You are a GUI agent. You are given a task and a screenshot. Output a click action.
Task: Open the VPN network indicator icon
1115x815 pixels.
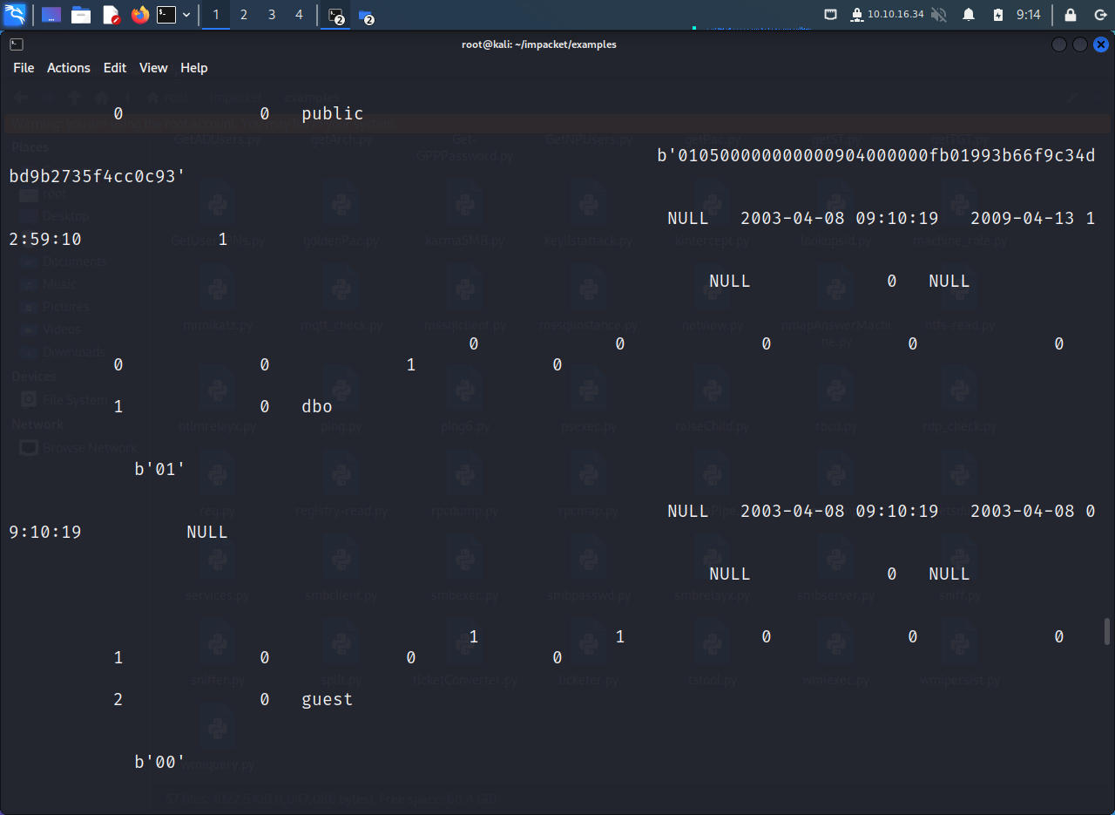pos(857,15)
